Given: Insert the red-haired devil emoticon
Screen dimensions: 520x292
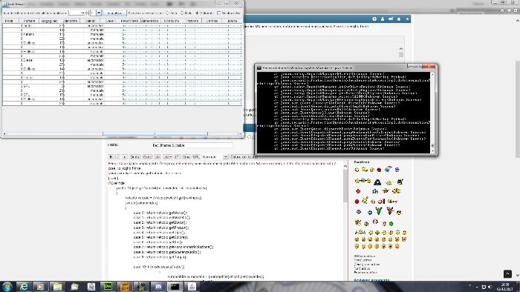Looking at the screenshot, I should click(x=390, y=210).
